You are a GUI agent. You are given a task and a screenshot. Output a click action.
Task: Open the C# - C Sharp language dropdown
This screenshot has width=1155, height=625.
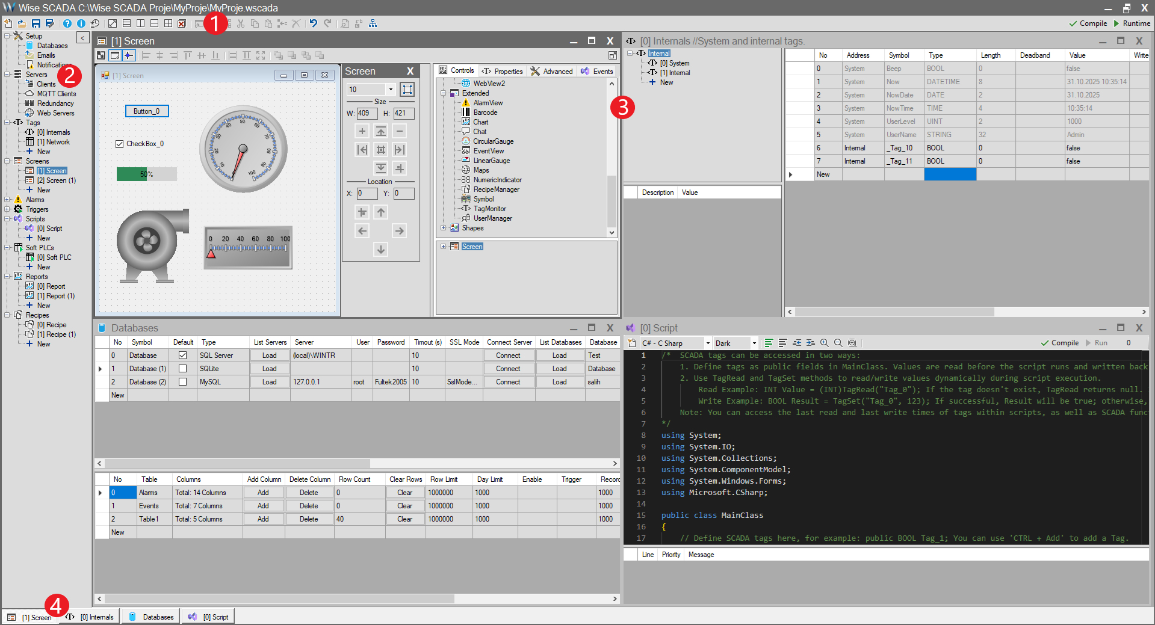pyautogui.click(x=708, y=343)
